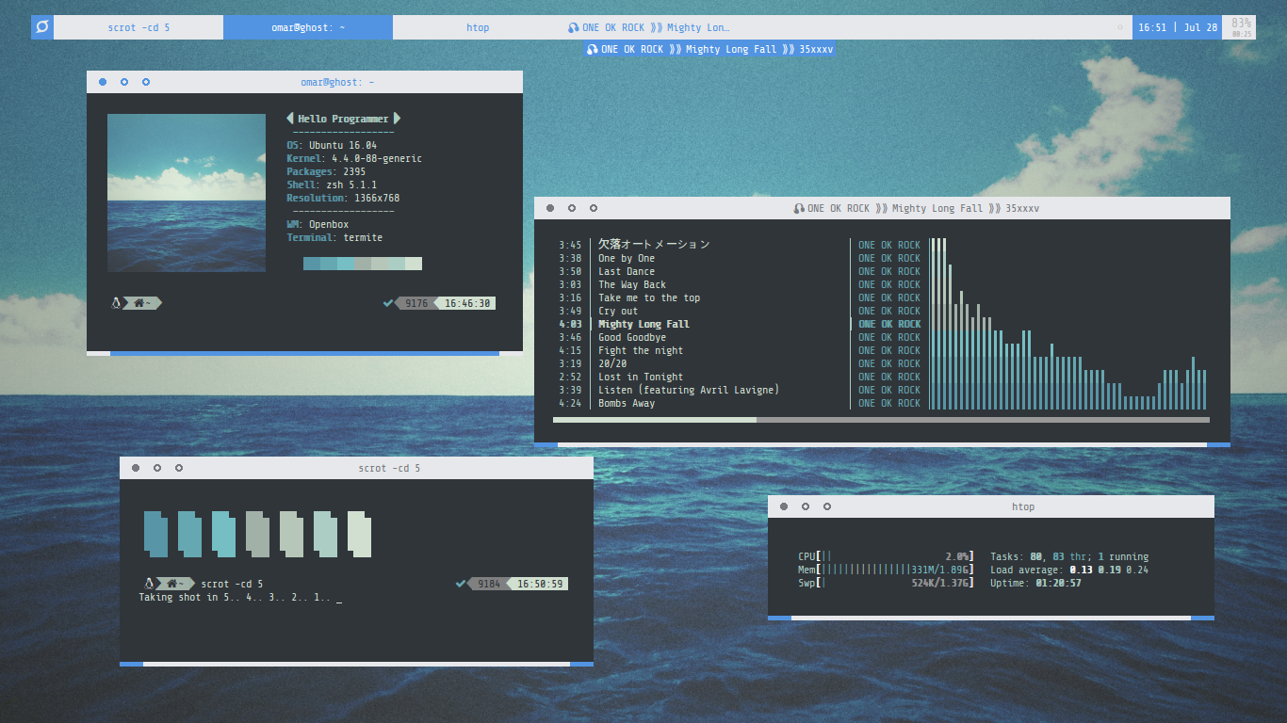The height and width of the screenshot is (723, 1287).
Task: Click palest swatch in neofetch palette
Action: (414, 264)
